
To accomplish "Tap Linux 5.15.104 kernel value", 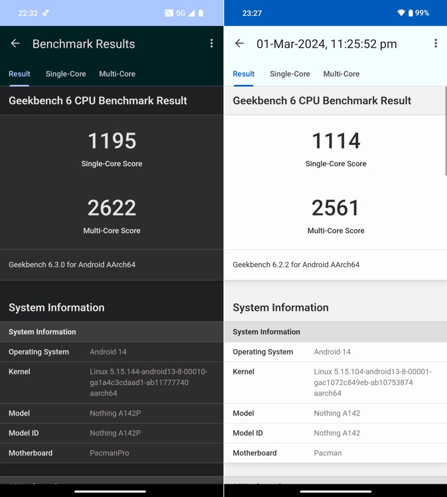I will point(373,382).
